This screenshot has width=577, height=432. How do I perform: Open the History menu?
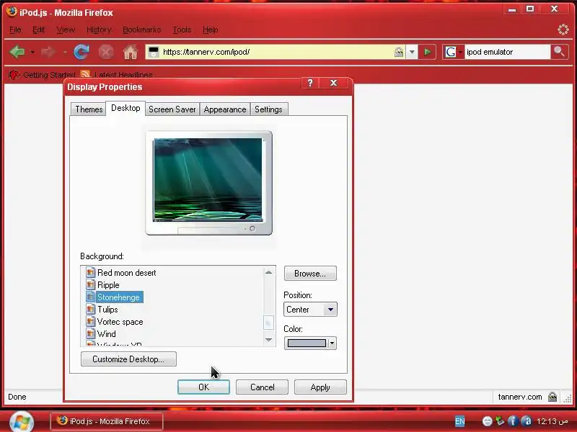click(x=99, y=30)
